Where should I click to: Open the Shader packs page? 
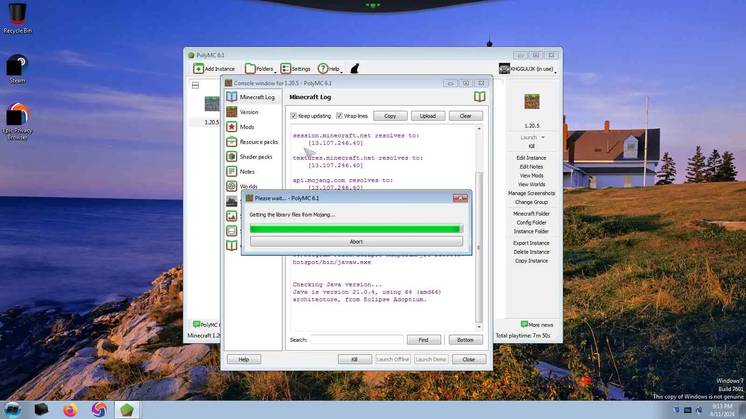253,157
